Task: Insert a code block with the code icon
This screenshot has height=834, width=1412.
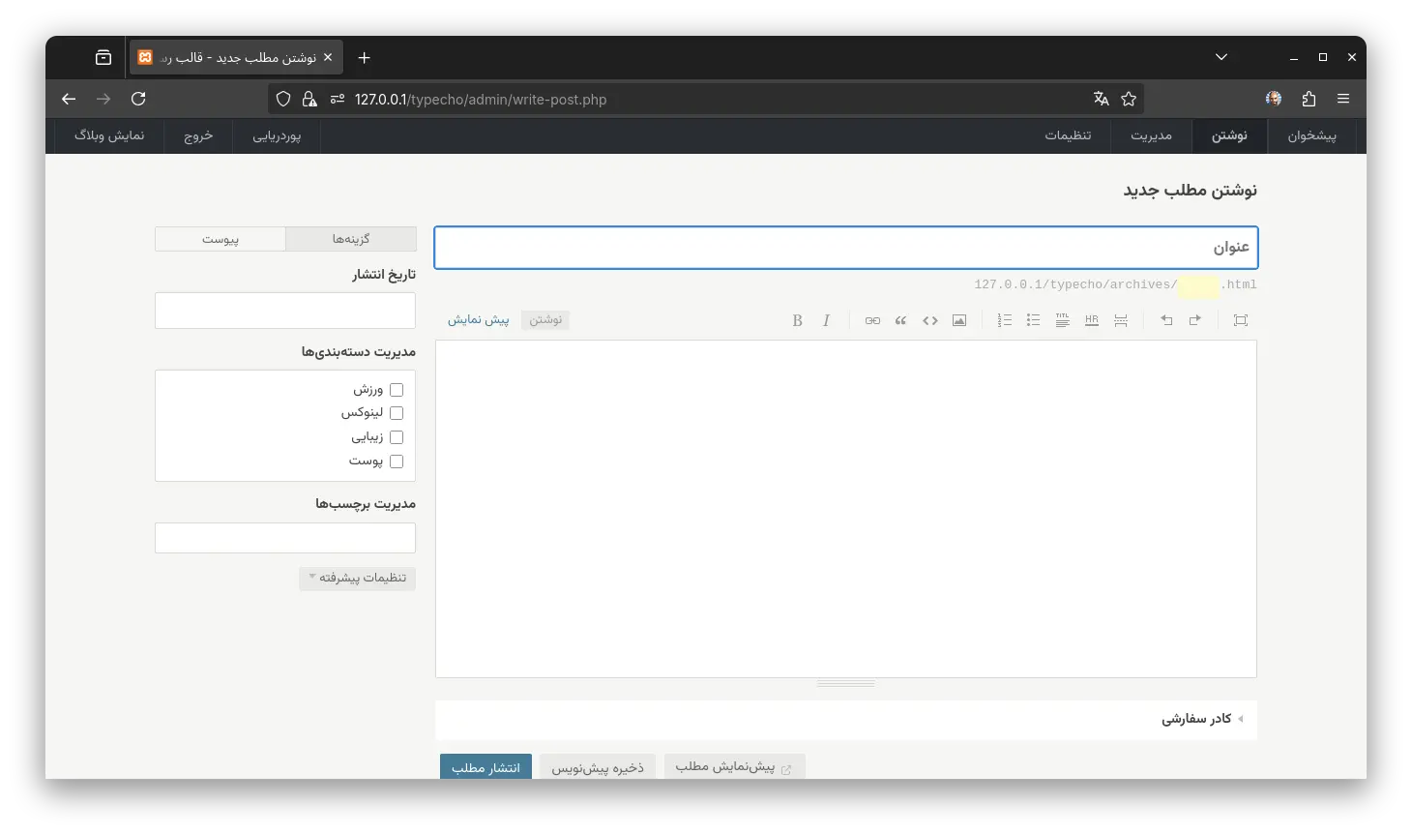Action: pyautogui.click(x=929, y=320)
